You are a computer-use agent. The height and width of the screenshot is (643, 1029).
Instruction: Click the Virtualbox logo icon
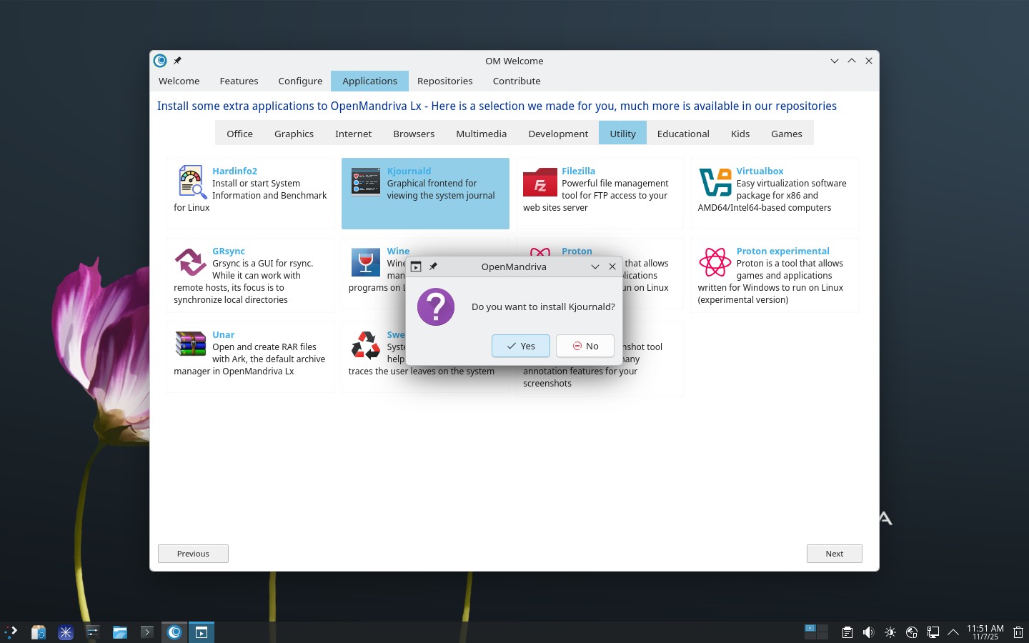point(715,182)
